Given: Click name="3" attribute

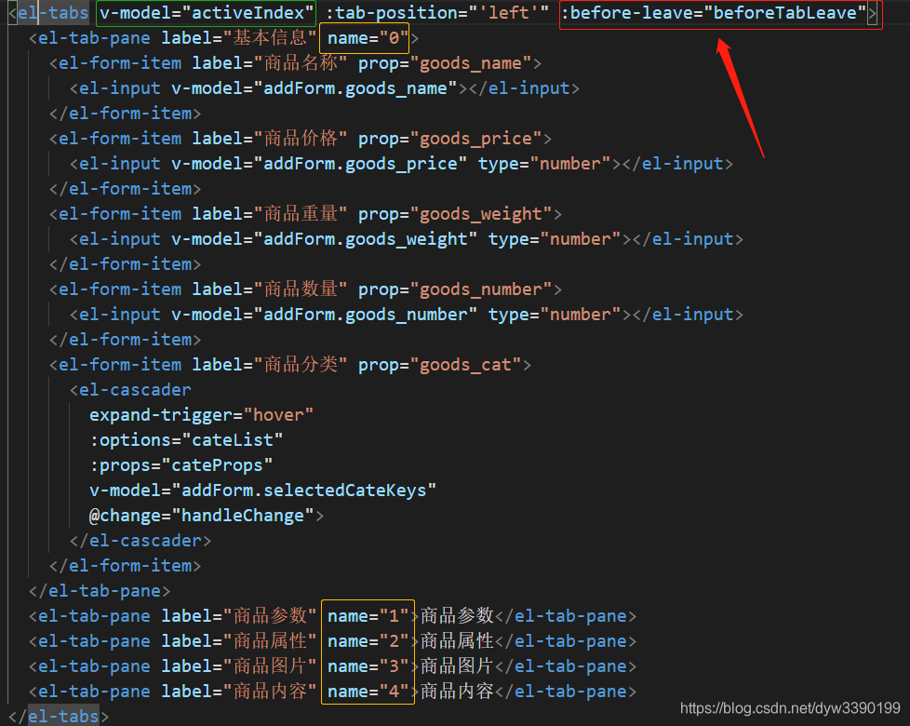Looking at the screenshot, I should click(368, 666).
